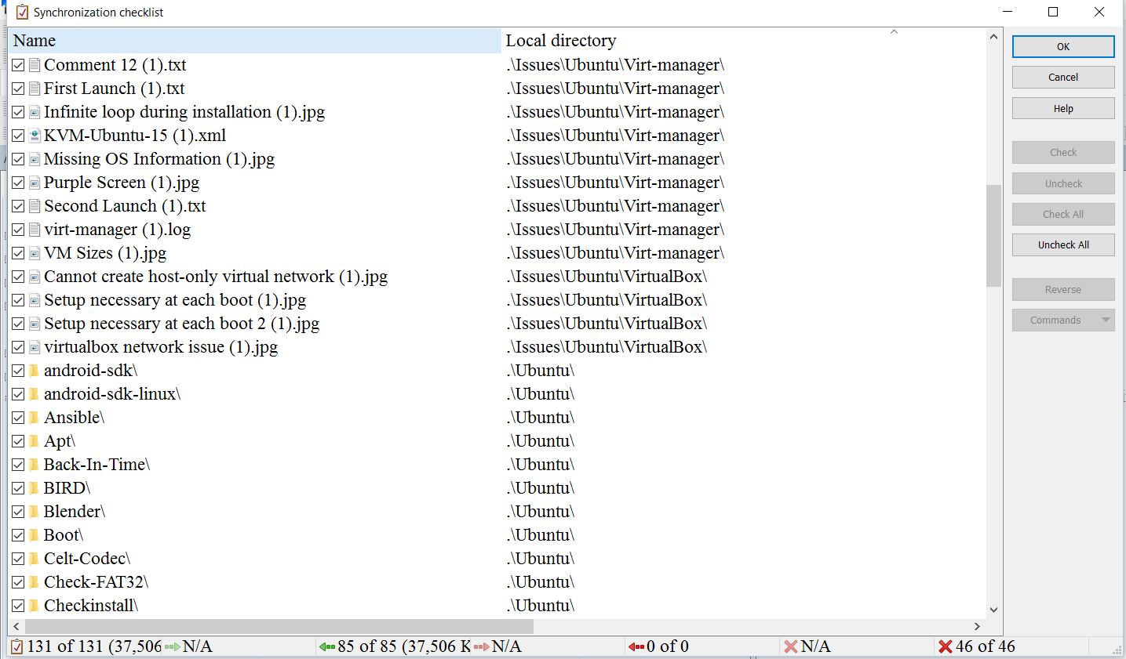Click the Purple Screen (1).jpg image icon
The width and height of the screenshot is (1126, 659).
coord(35,183)
